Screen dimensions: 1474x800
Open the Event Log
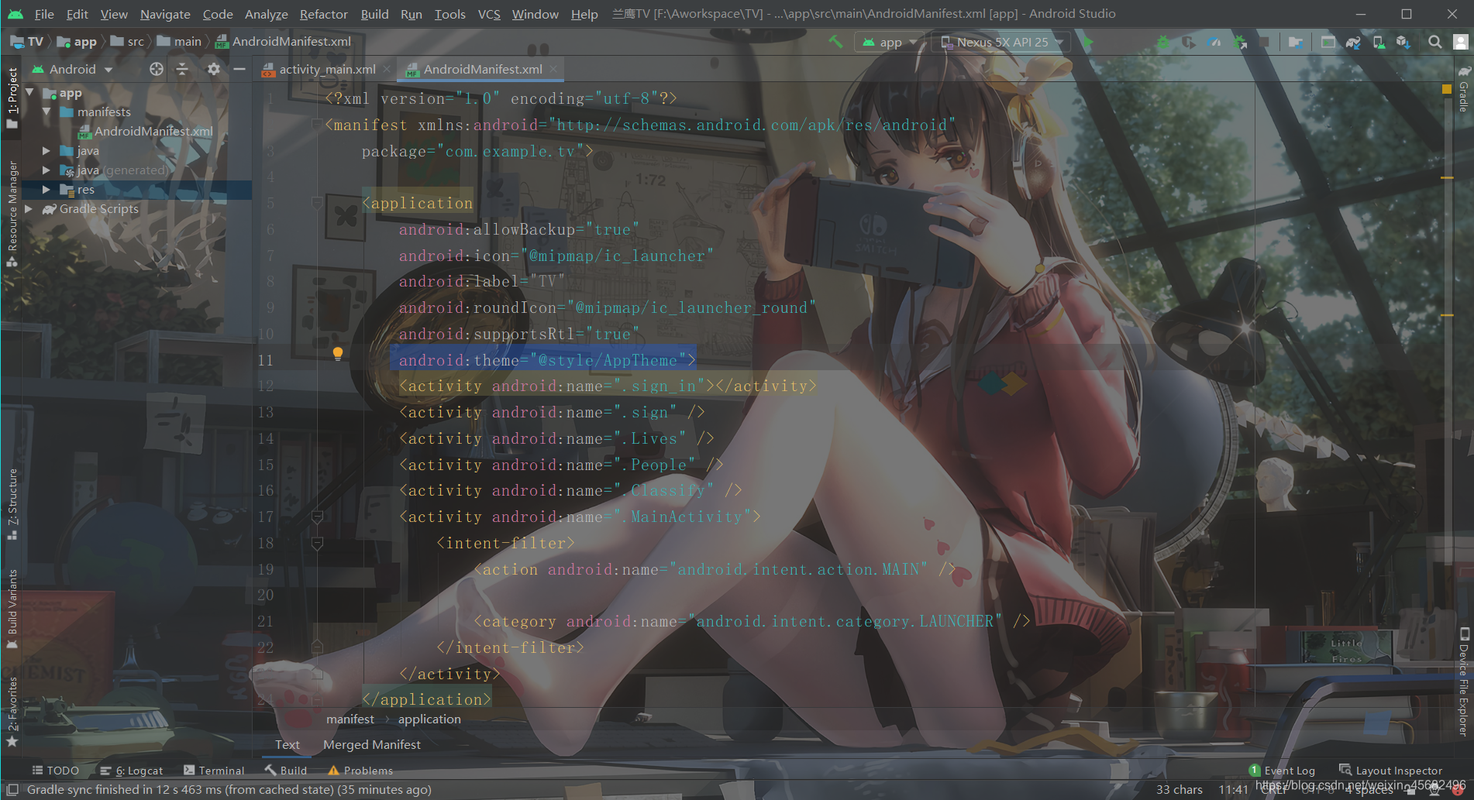tap(1282, 771)
